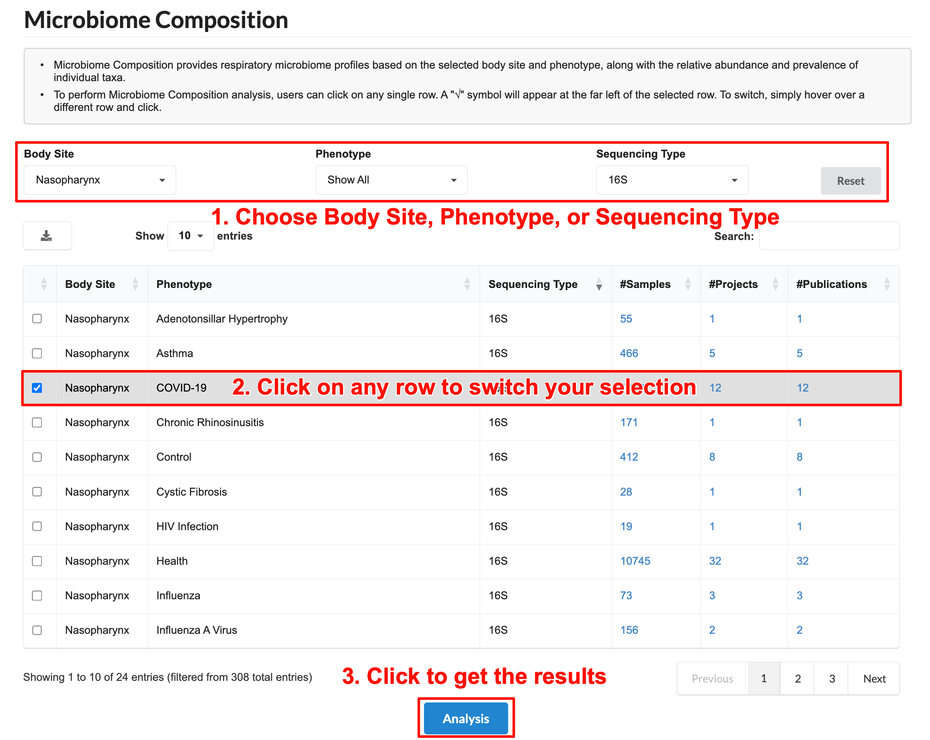
Task: Sort by Body Site column arrows
Action: [x=135, y=284]
